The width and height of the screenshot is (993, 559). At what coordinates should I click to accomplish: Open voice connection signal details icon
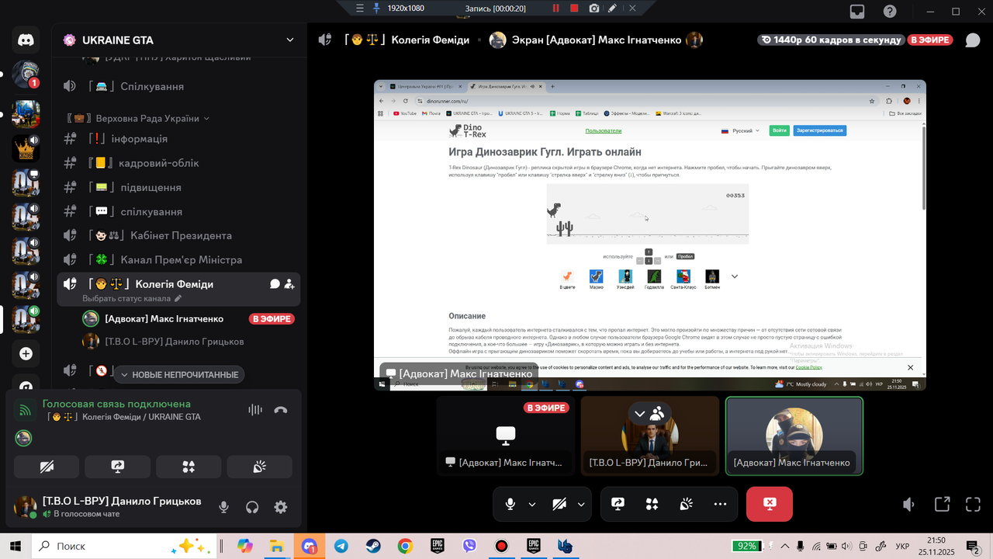[x=26, y=410]
